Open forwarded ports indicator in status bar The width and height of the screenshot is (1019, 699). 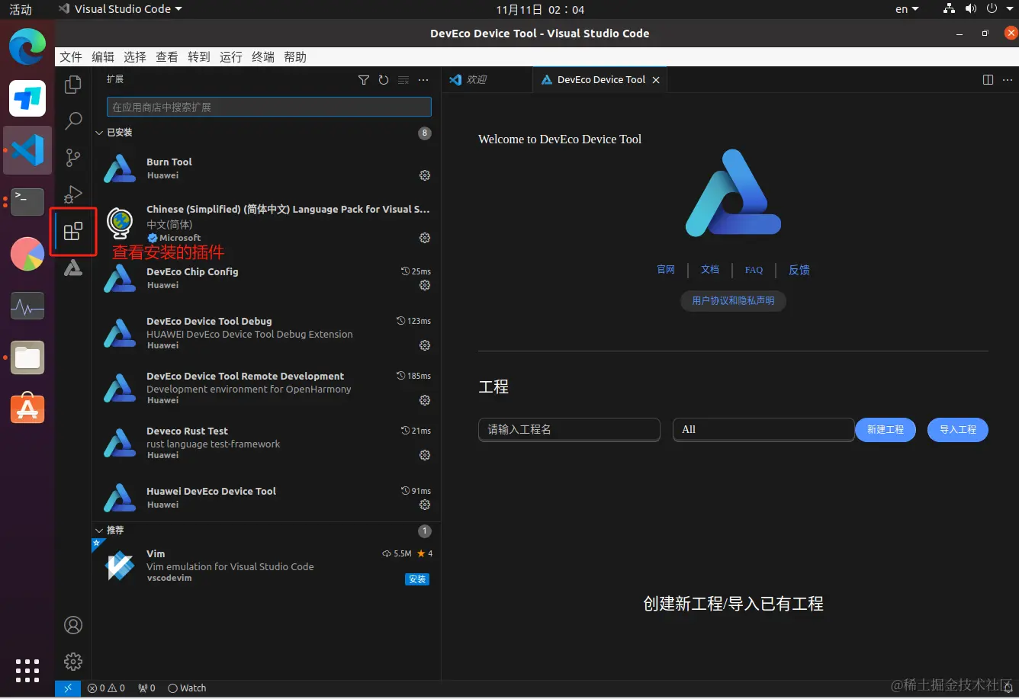coord(146,688)
